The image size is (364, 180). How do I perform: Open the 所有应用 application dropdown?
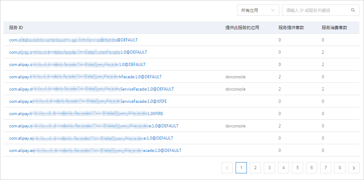point(258,11)
